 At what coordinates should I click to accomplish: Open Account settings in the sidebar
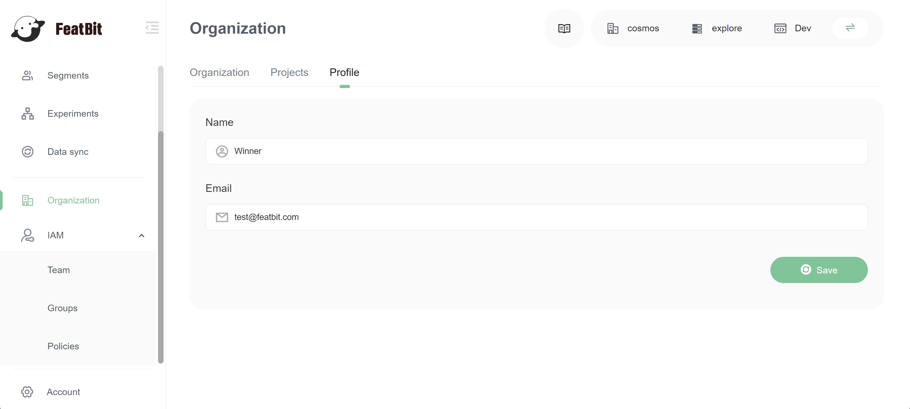pos(63,392)
